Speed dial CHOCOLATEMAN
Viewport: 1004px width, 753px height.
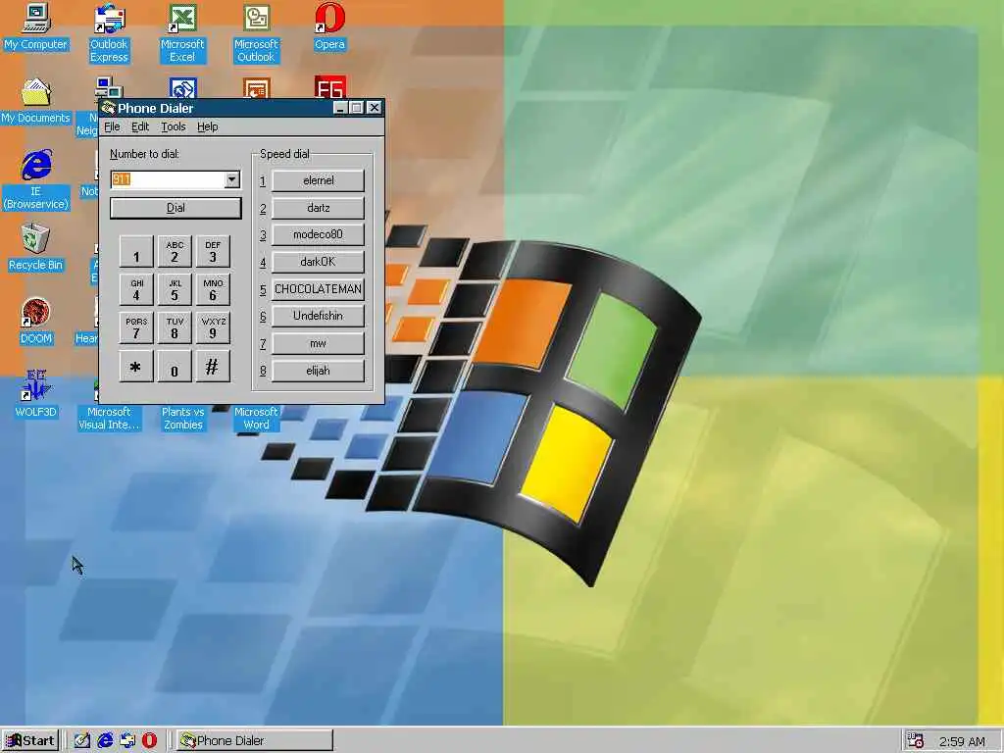tap(319, 289)
